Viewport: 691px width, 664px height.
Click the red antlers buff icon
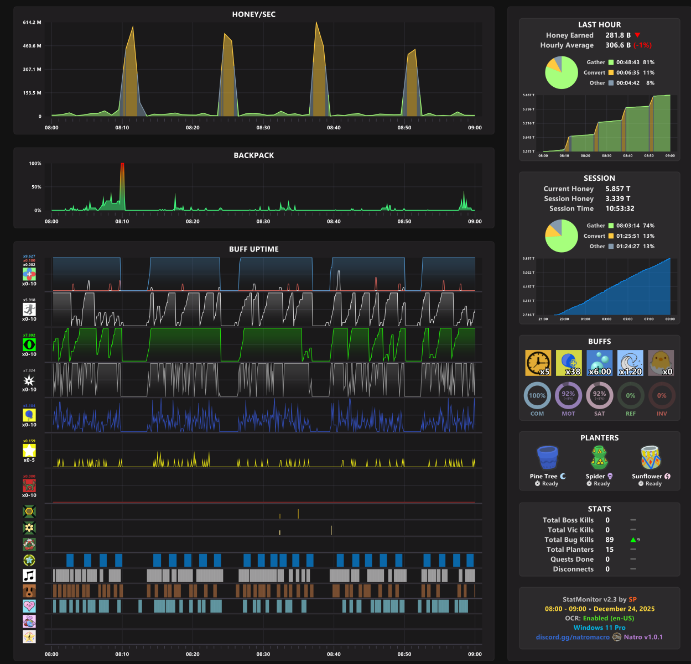(x=29, y=485)
